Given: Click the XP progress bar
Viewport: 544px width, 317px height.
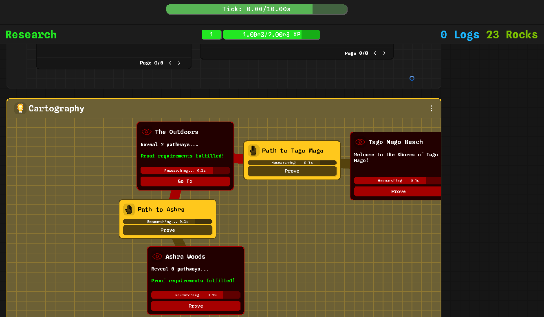Looking at the screenshot, I should [x=271, y=35].
